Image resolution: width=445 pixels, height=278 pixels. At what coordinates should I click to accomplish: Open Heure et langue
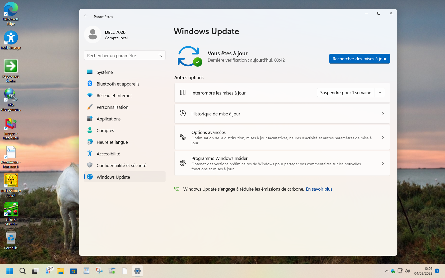click(x=124, y=142)
